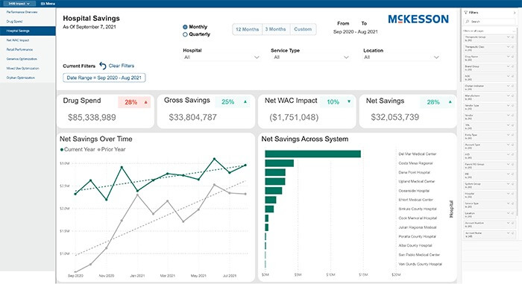
Task: Click the search field in Filters pane
Action: pos(489,22)
